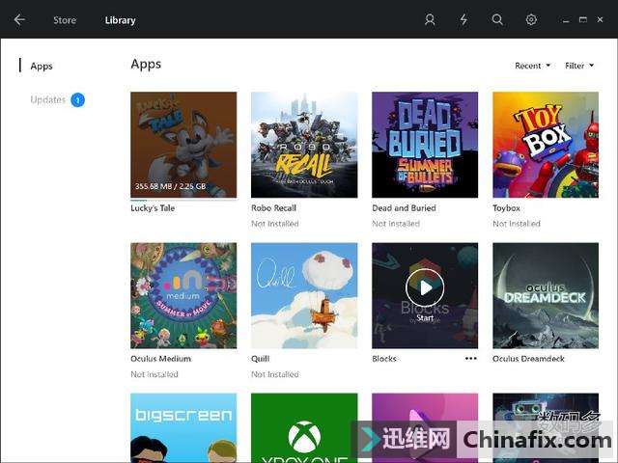Click the Lucky's Tale title text
The image size is (618, 463).
[153, 208]
